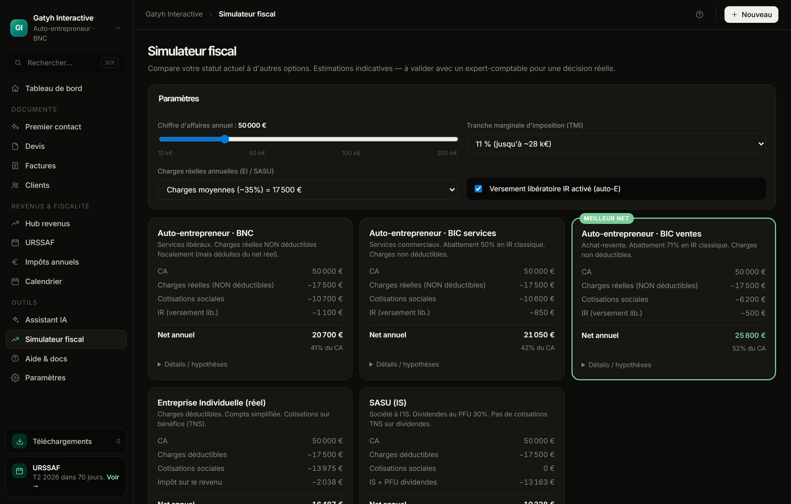Click the Entreprise Individuelle (réel) title
The height and width of the screenshot is (504, 791).
pos(212,403)
